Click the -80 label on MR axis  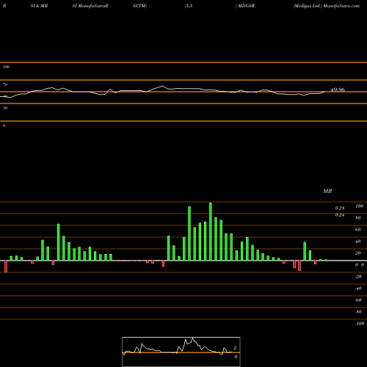click(358, 312)
